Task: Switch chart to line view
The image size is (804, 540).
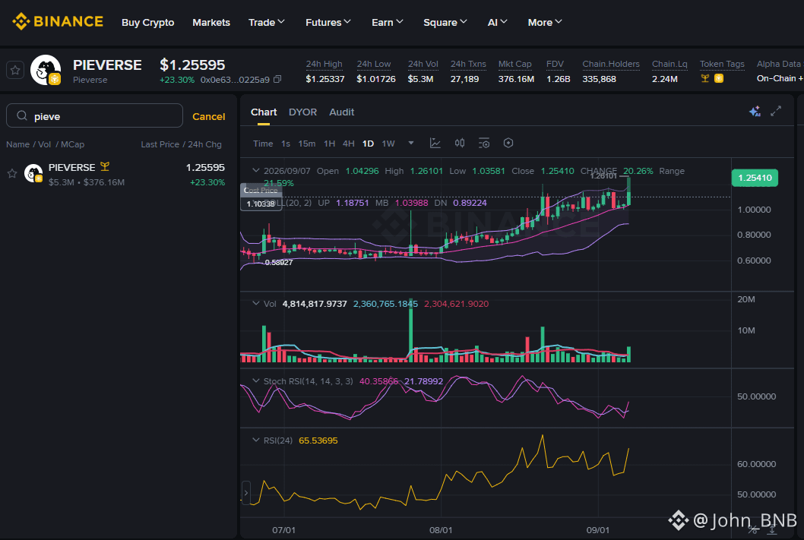Action: click(435, 144)
